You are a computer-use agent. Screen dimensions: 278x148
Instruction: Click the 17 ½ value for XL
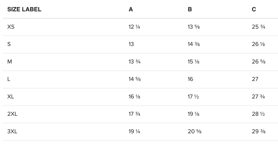(194, 97)
